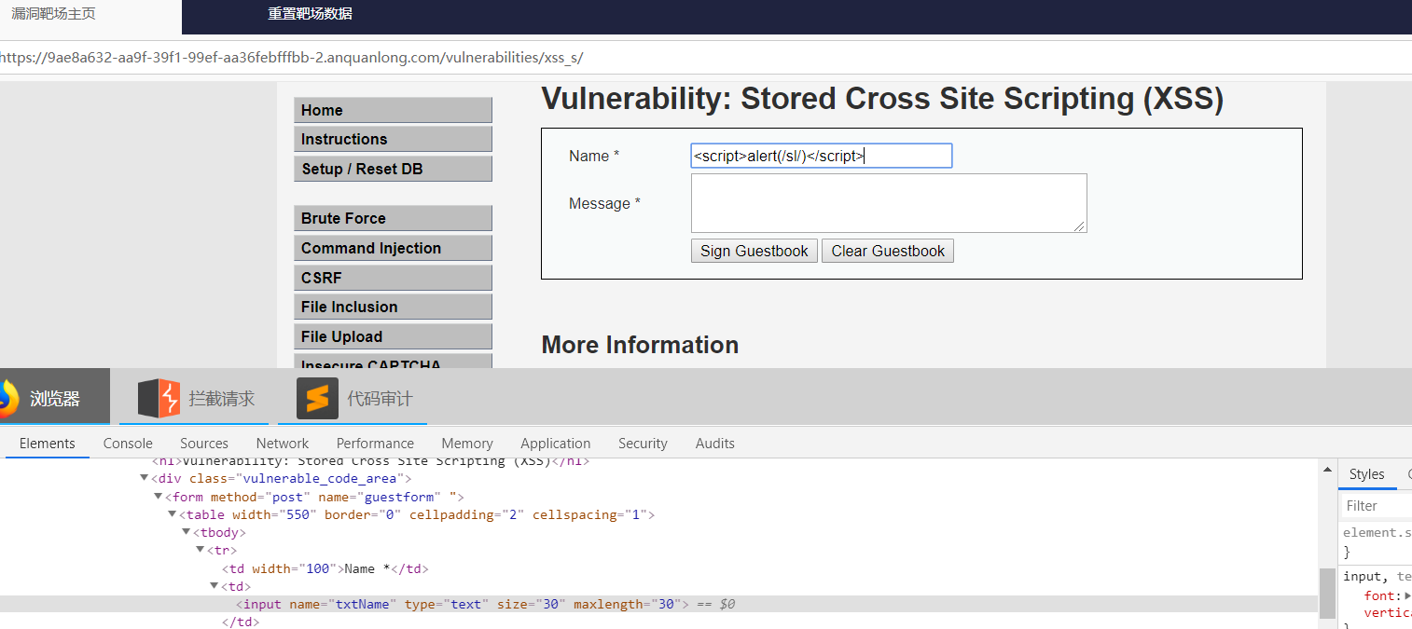Screen dimensions: 1412x629
Task: Collapse the tbody element node
Action: [187, 532]
